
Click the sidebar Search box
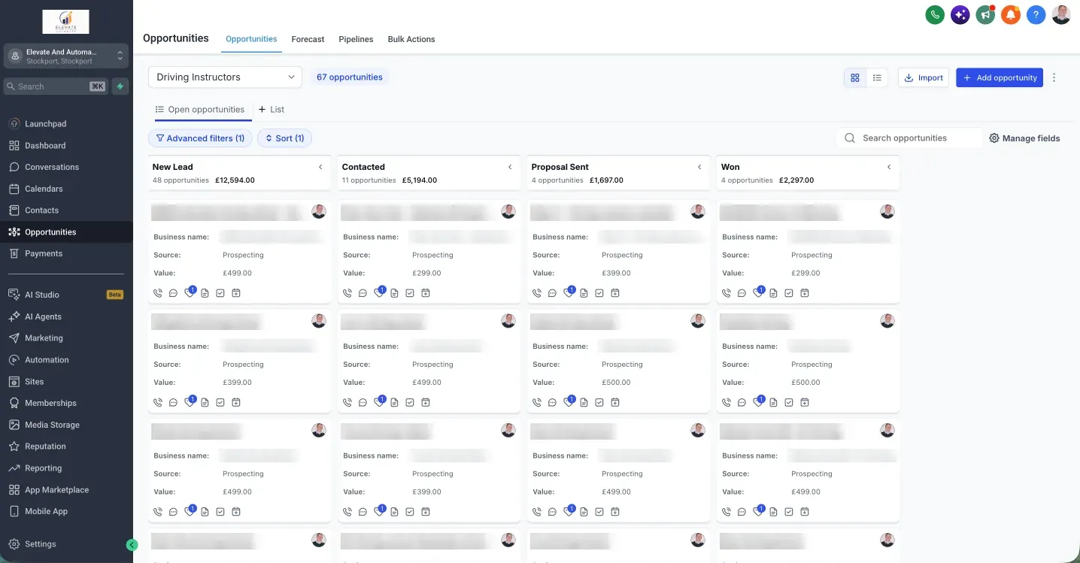pos(56,86)
